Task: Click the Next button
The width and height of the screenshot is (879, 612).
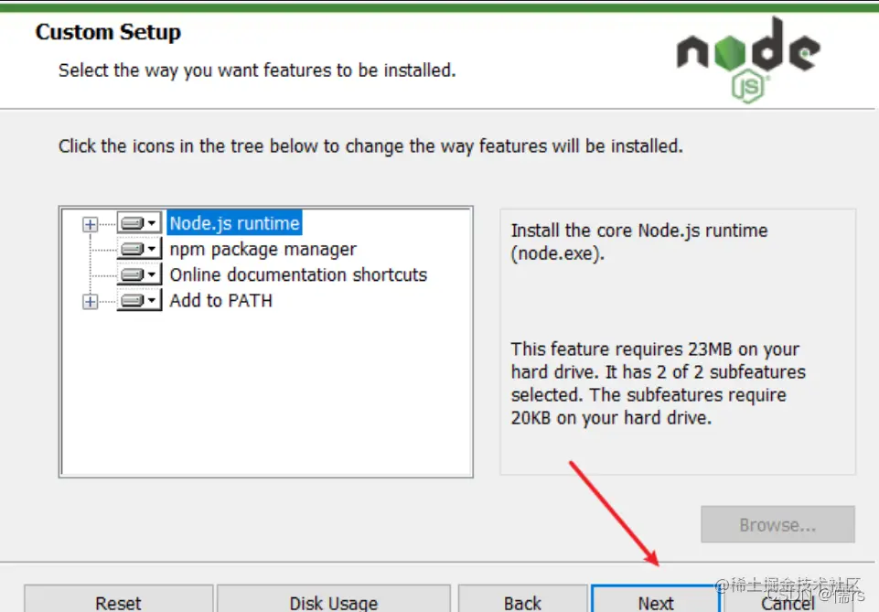Action: (656, 600)
